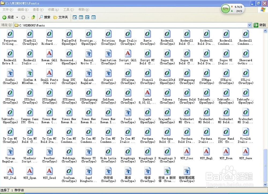
Task: Open the Playbill (TrueType) font file
Action: (30, 34)
